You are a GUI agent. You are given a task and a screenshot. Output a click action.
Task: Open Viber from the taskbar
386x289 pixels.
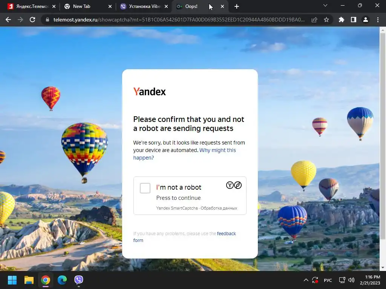(x=78, y=280)
